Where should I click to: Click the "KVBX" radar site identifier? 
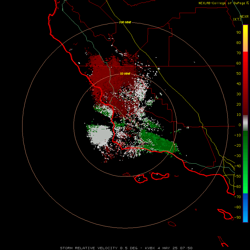point(150,248)
